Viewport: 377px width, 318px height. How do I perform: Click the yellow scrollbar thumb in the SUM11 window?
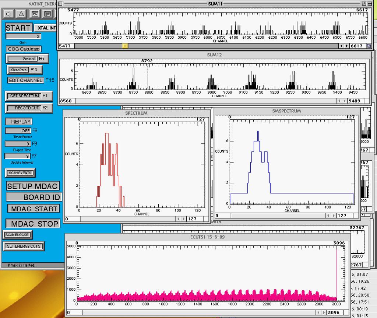click(x=125, y=46)
